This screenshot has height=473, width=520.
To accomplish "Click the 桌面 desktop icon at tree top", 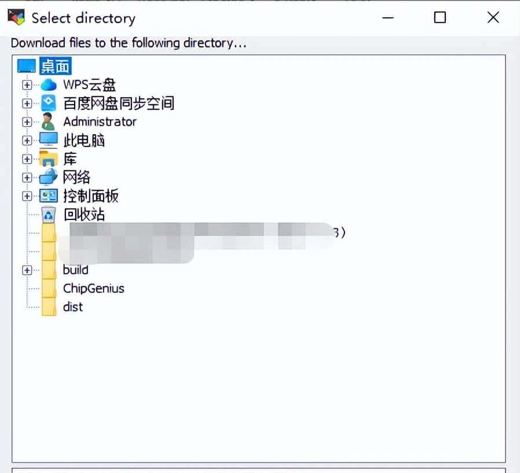I will (x=26, y=65).
